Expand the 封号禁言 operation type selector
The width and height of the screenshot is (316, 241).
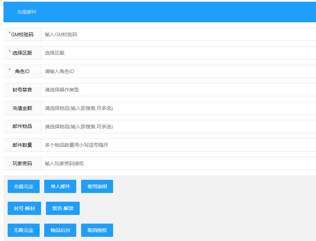point(178,90)
